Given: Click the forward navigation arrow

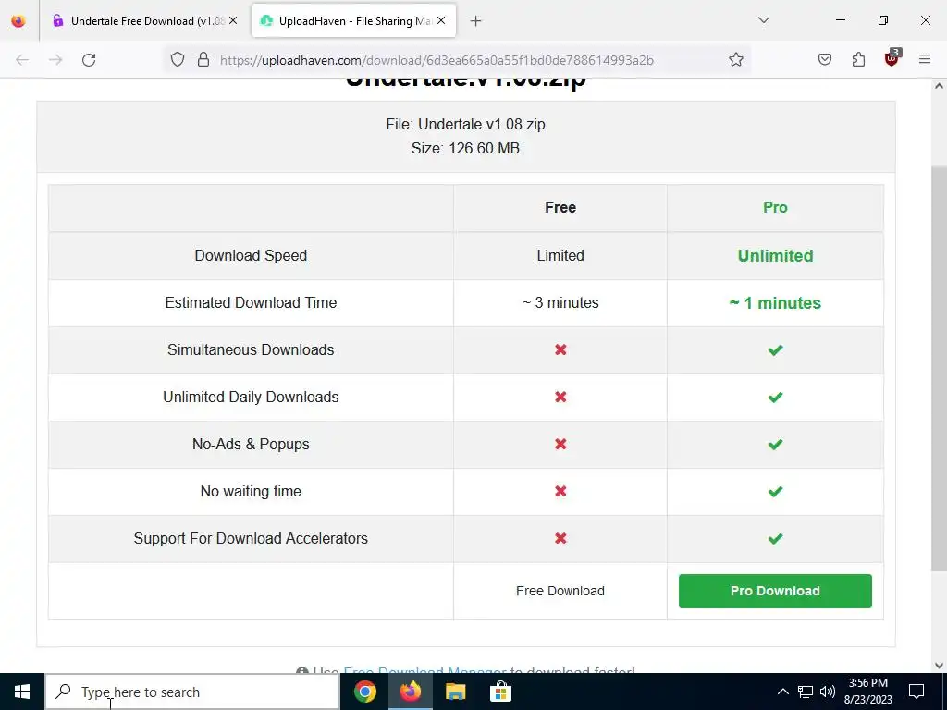Looking at the screenshot, I should click(x=55, y=60).
